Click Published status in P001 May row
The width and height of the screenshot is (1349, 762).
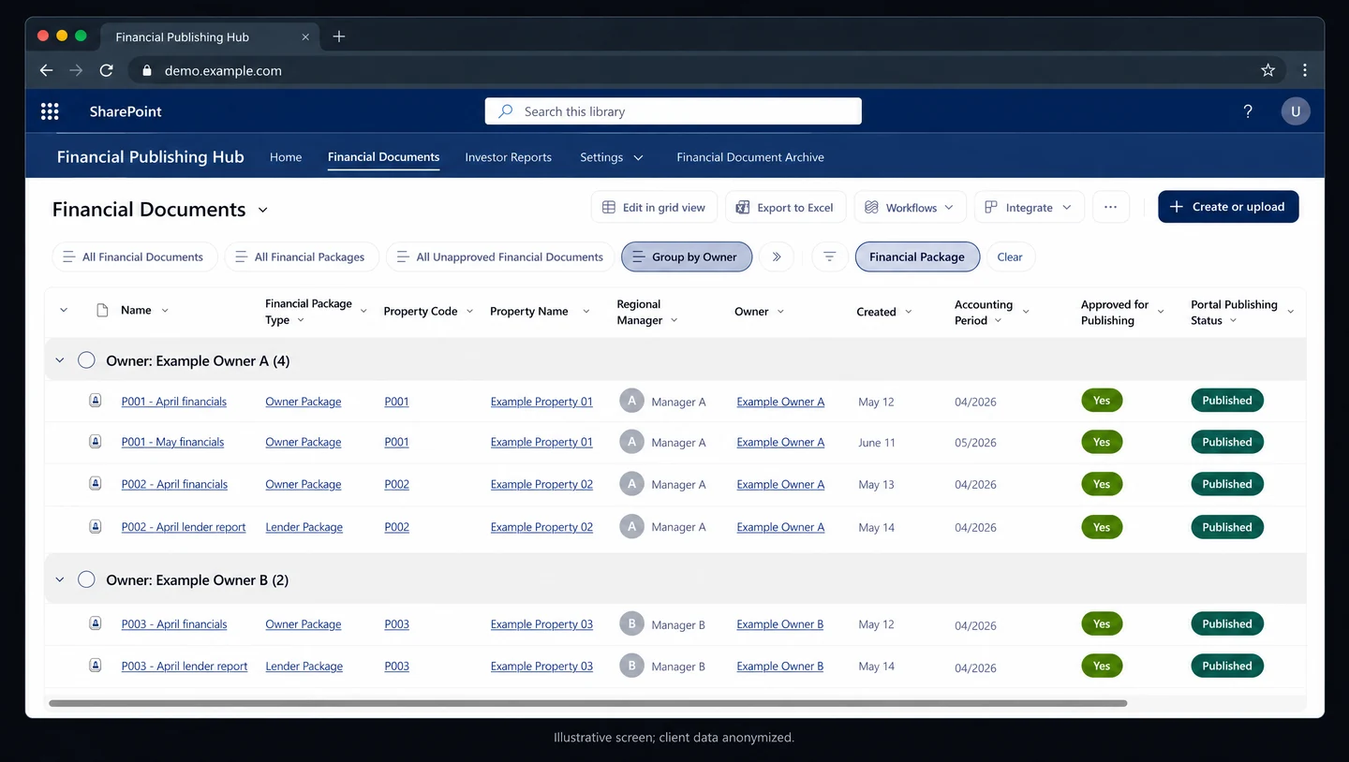click(x=1227, y=442)
